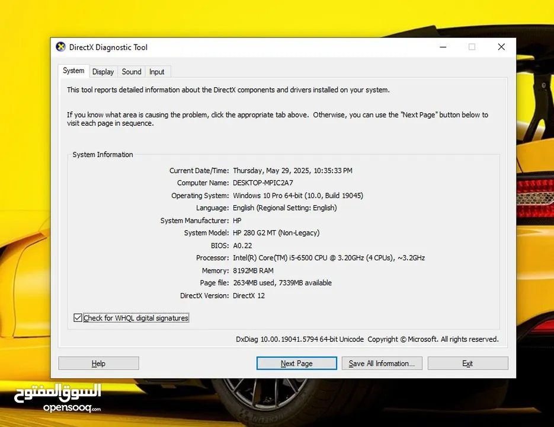This screenshot has height=427, width=554.
Task: Click the Help button
Action: [98, 364]
